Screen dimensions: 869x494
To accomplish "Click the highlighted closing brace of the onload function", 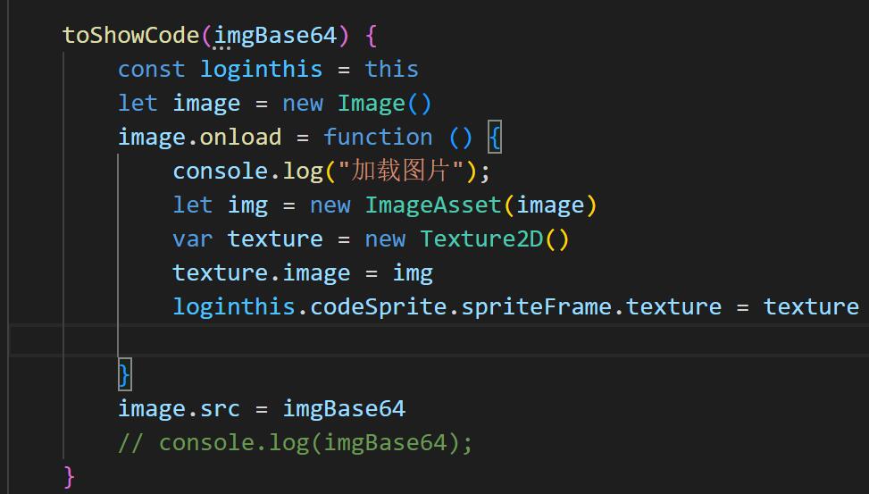I will click(124, 374).
